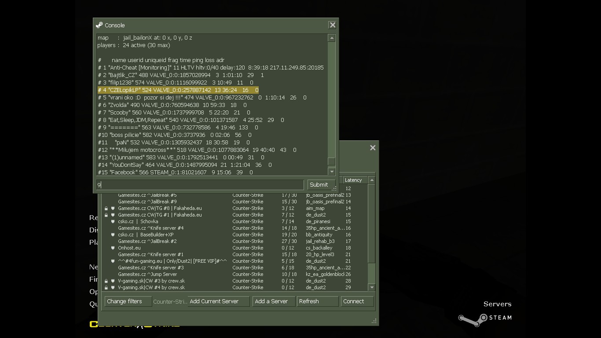Screen dimensions: 601x338
Task: Click console line for "boss pilicie"
Action: [175, 135]
